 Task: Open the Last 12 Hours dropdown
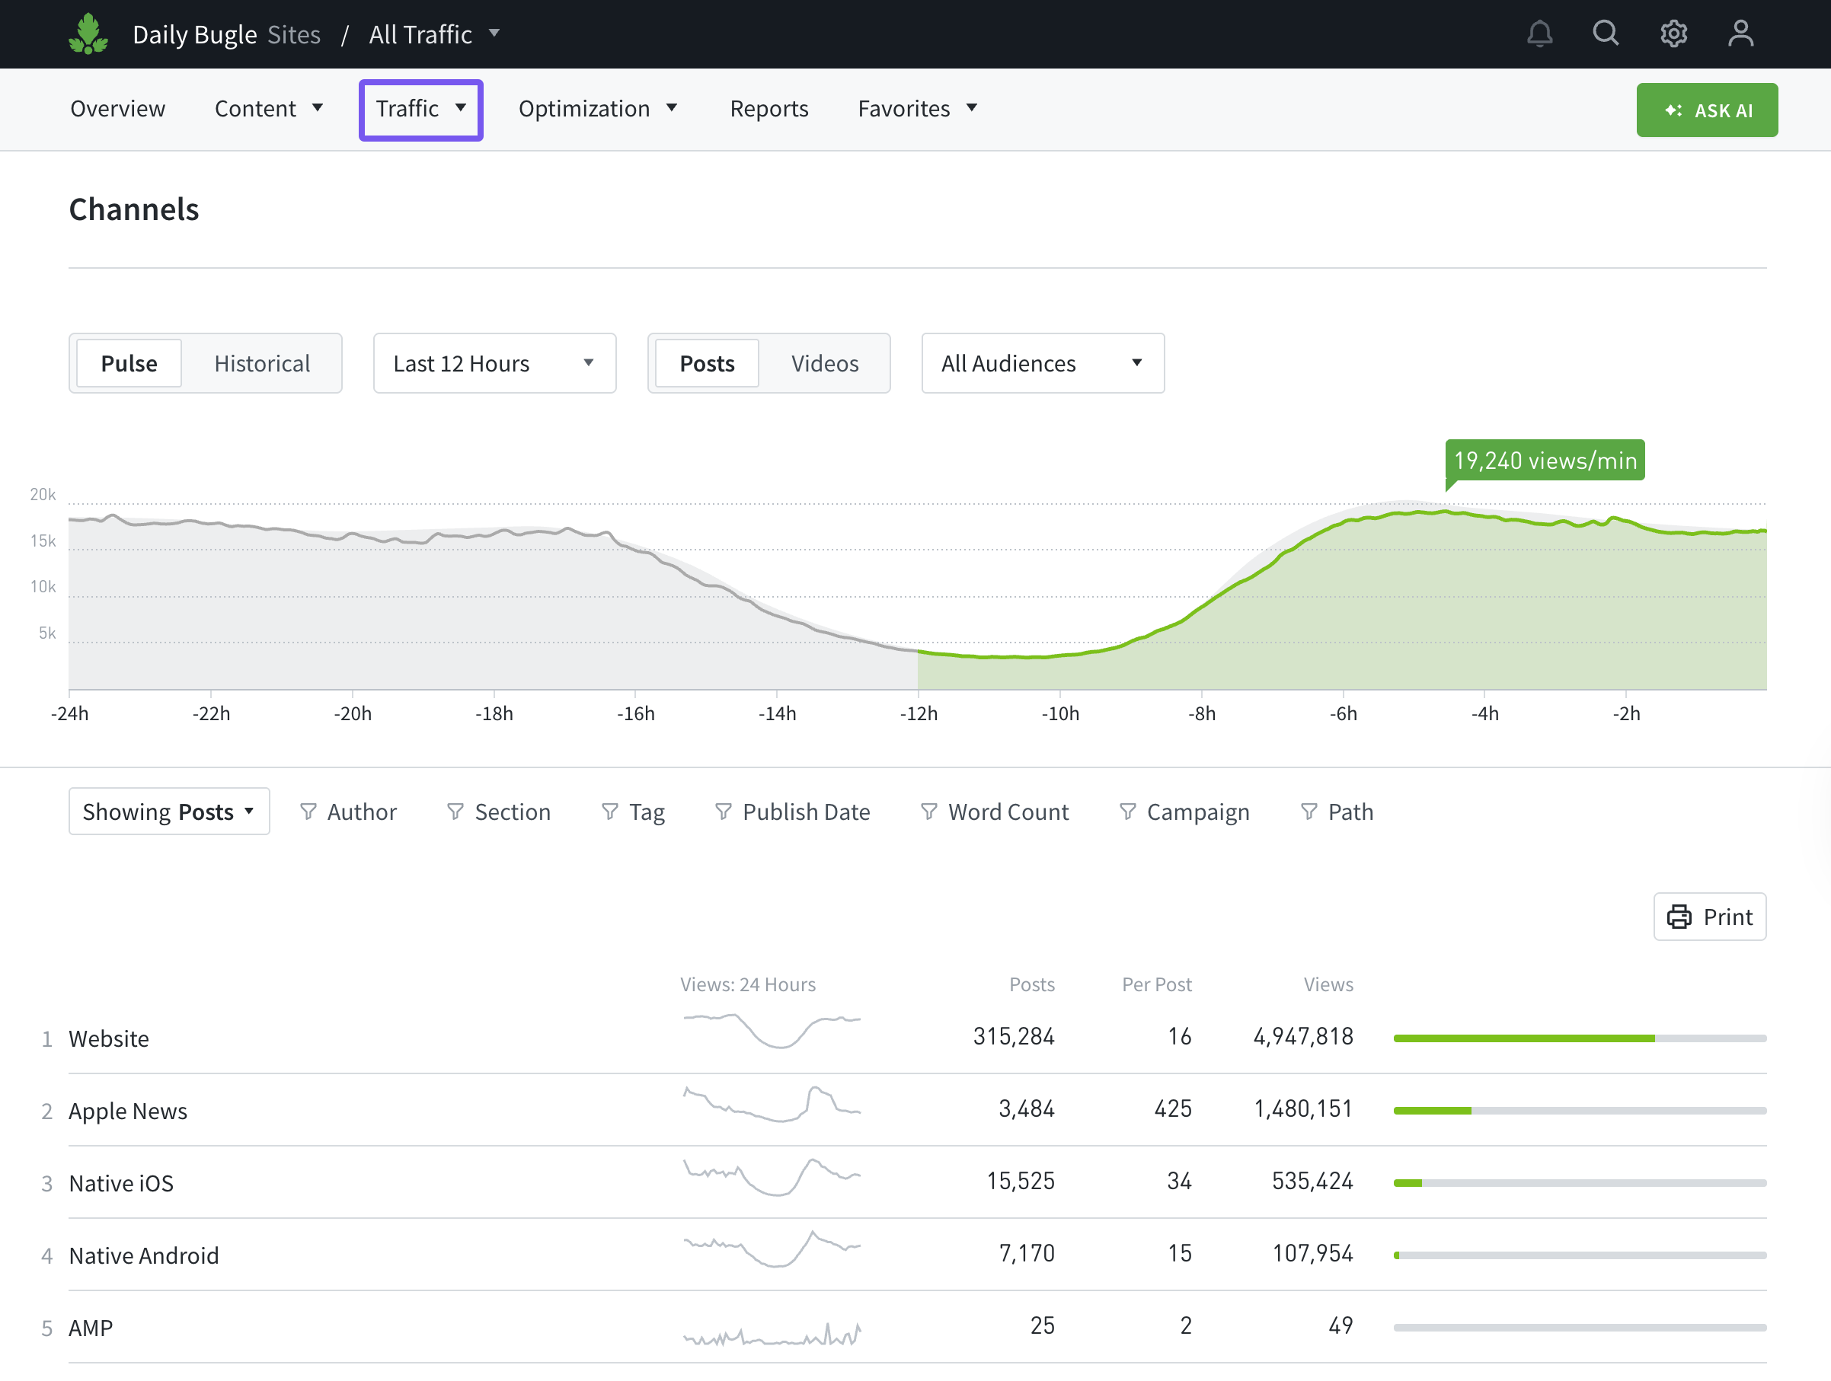[x=494, y=363]
